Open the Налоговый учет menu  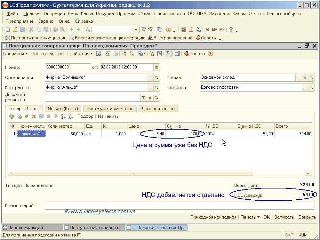click(284, 14)
